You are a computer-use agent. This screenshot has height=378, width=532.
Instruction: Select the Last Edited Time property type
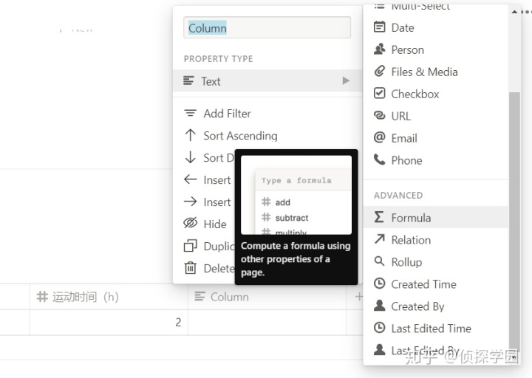[436, 328]
